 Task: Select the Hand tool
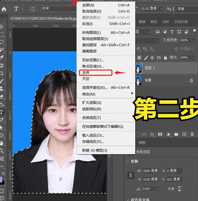click(2, 143)
